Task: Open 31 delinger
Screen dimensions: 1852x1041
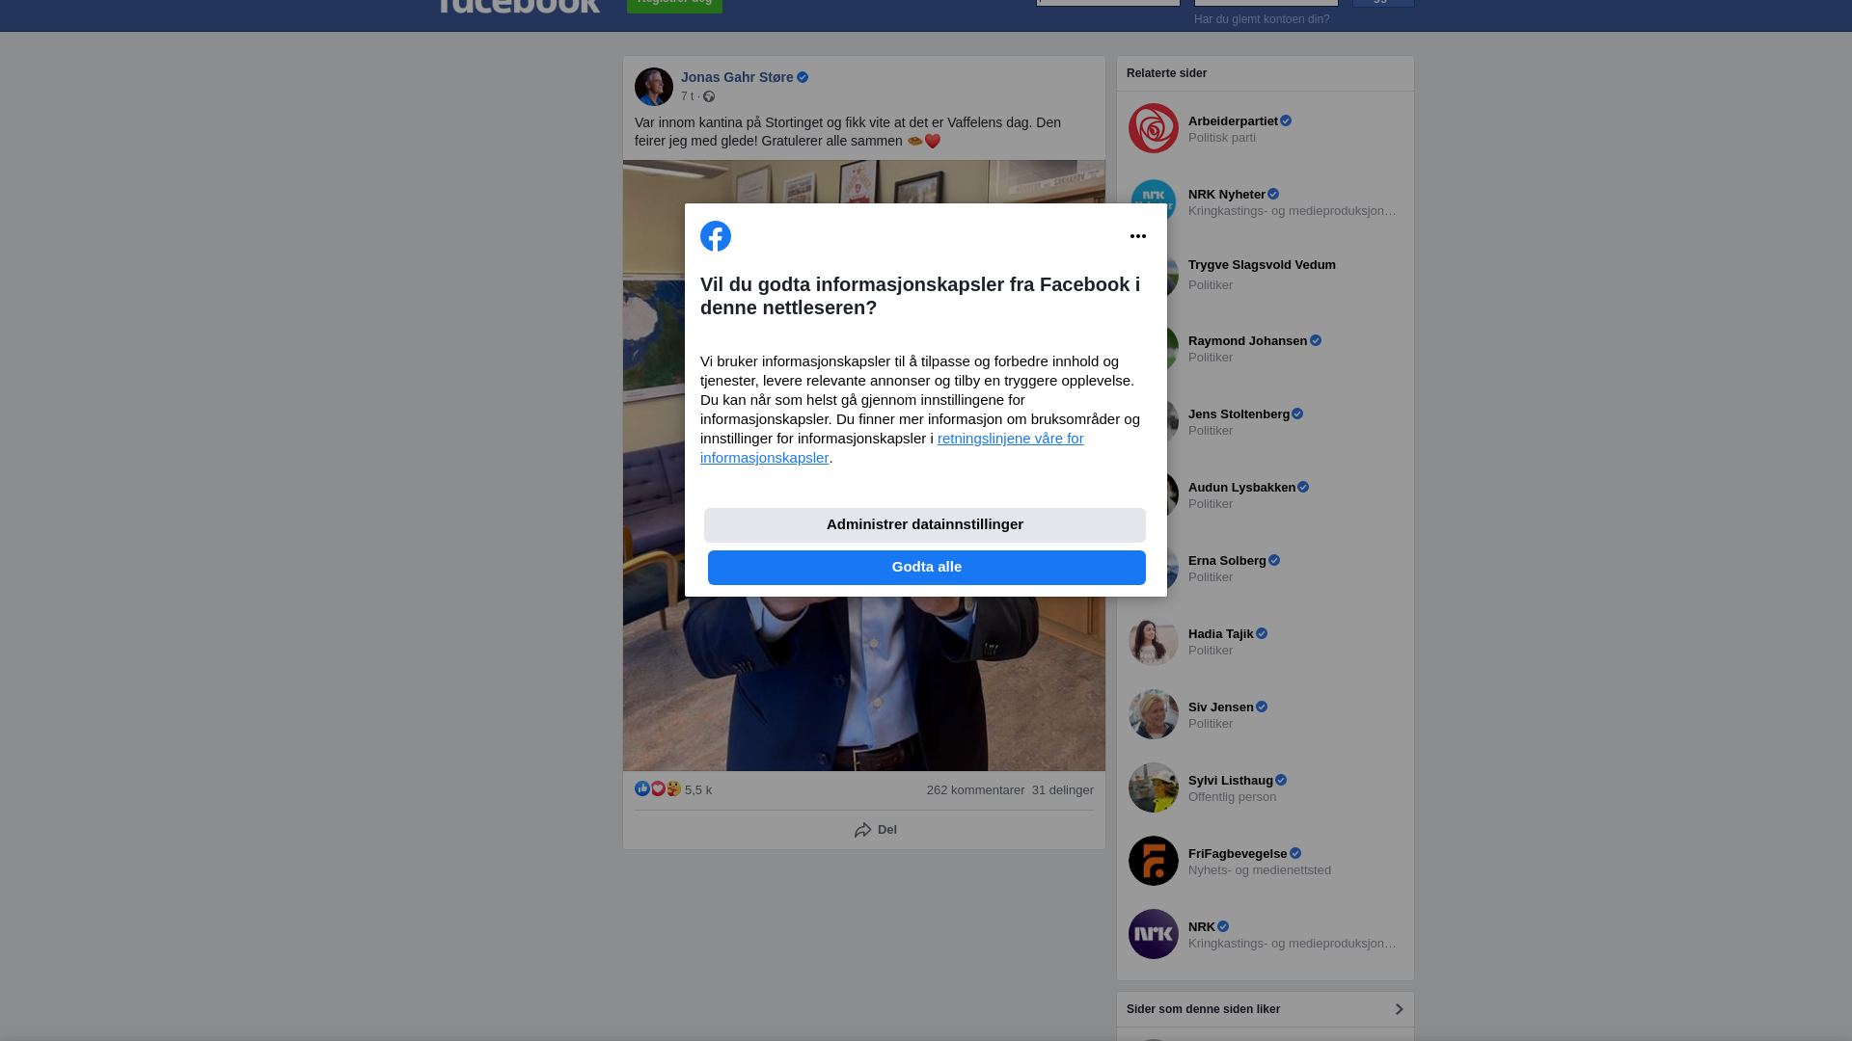Action: (1063, 790)
